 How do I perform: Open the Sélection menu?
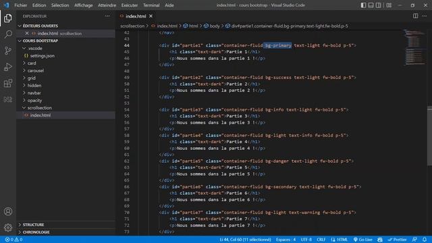[x=60, y=5]
